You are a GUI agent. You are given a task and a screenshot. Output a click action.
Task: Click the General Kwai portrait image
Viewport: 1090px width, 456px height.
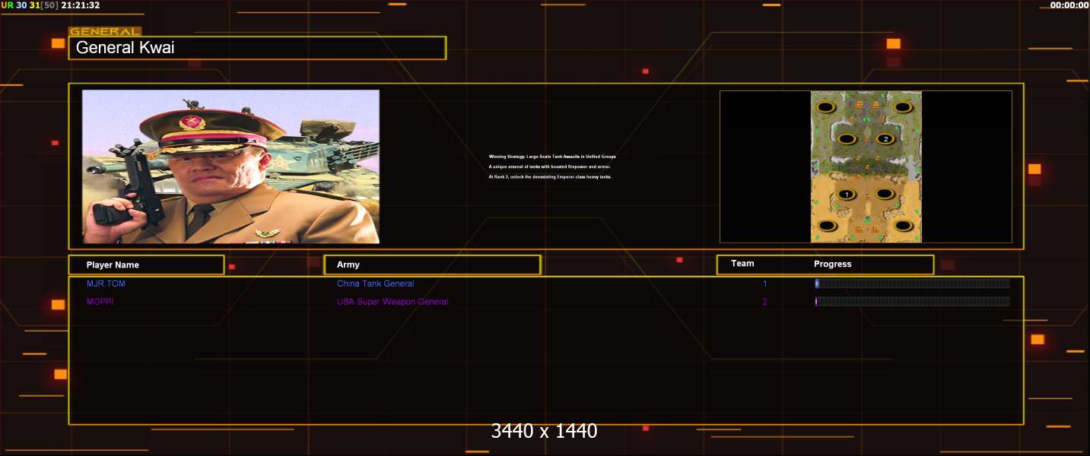(230, 166)
